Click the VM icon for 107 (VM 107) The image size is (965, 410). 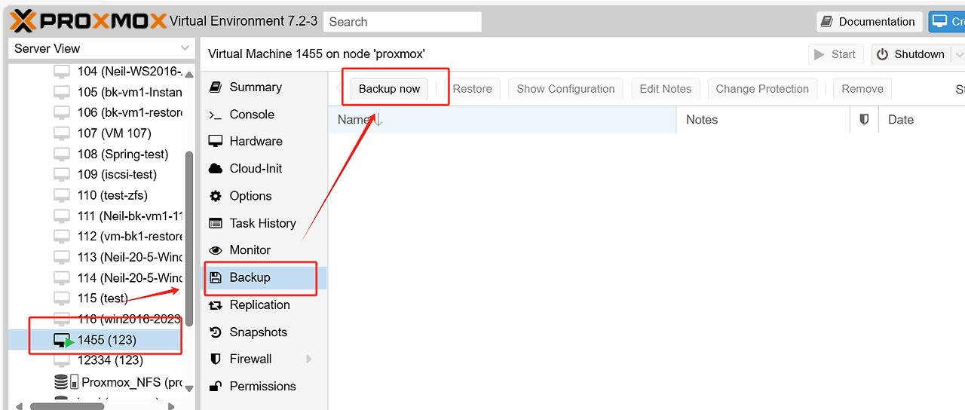point(62,133)
